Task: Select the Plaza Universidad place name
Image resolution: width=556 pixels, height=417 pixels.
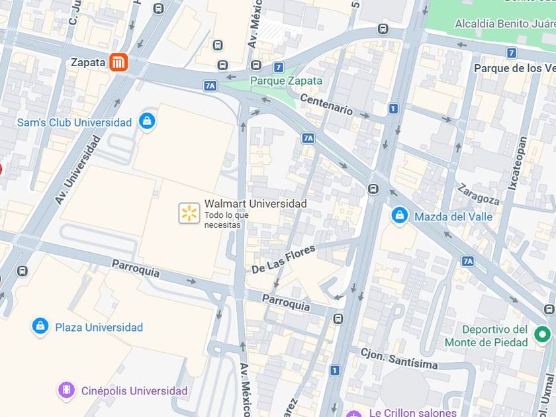Action: (99, 327)
